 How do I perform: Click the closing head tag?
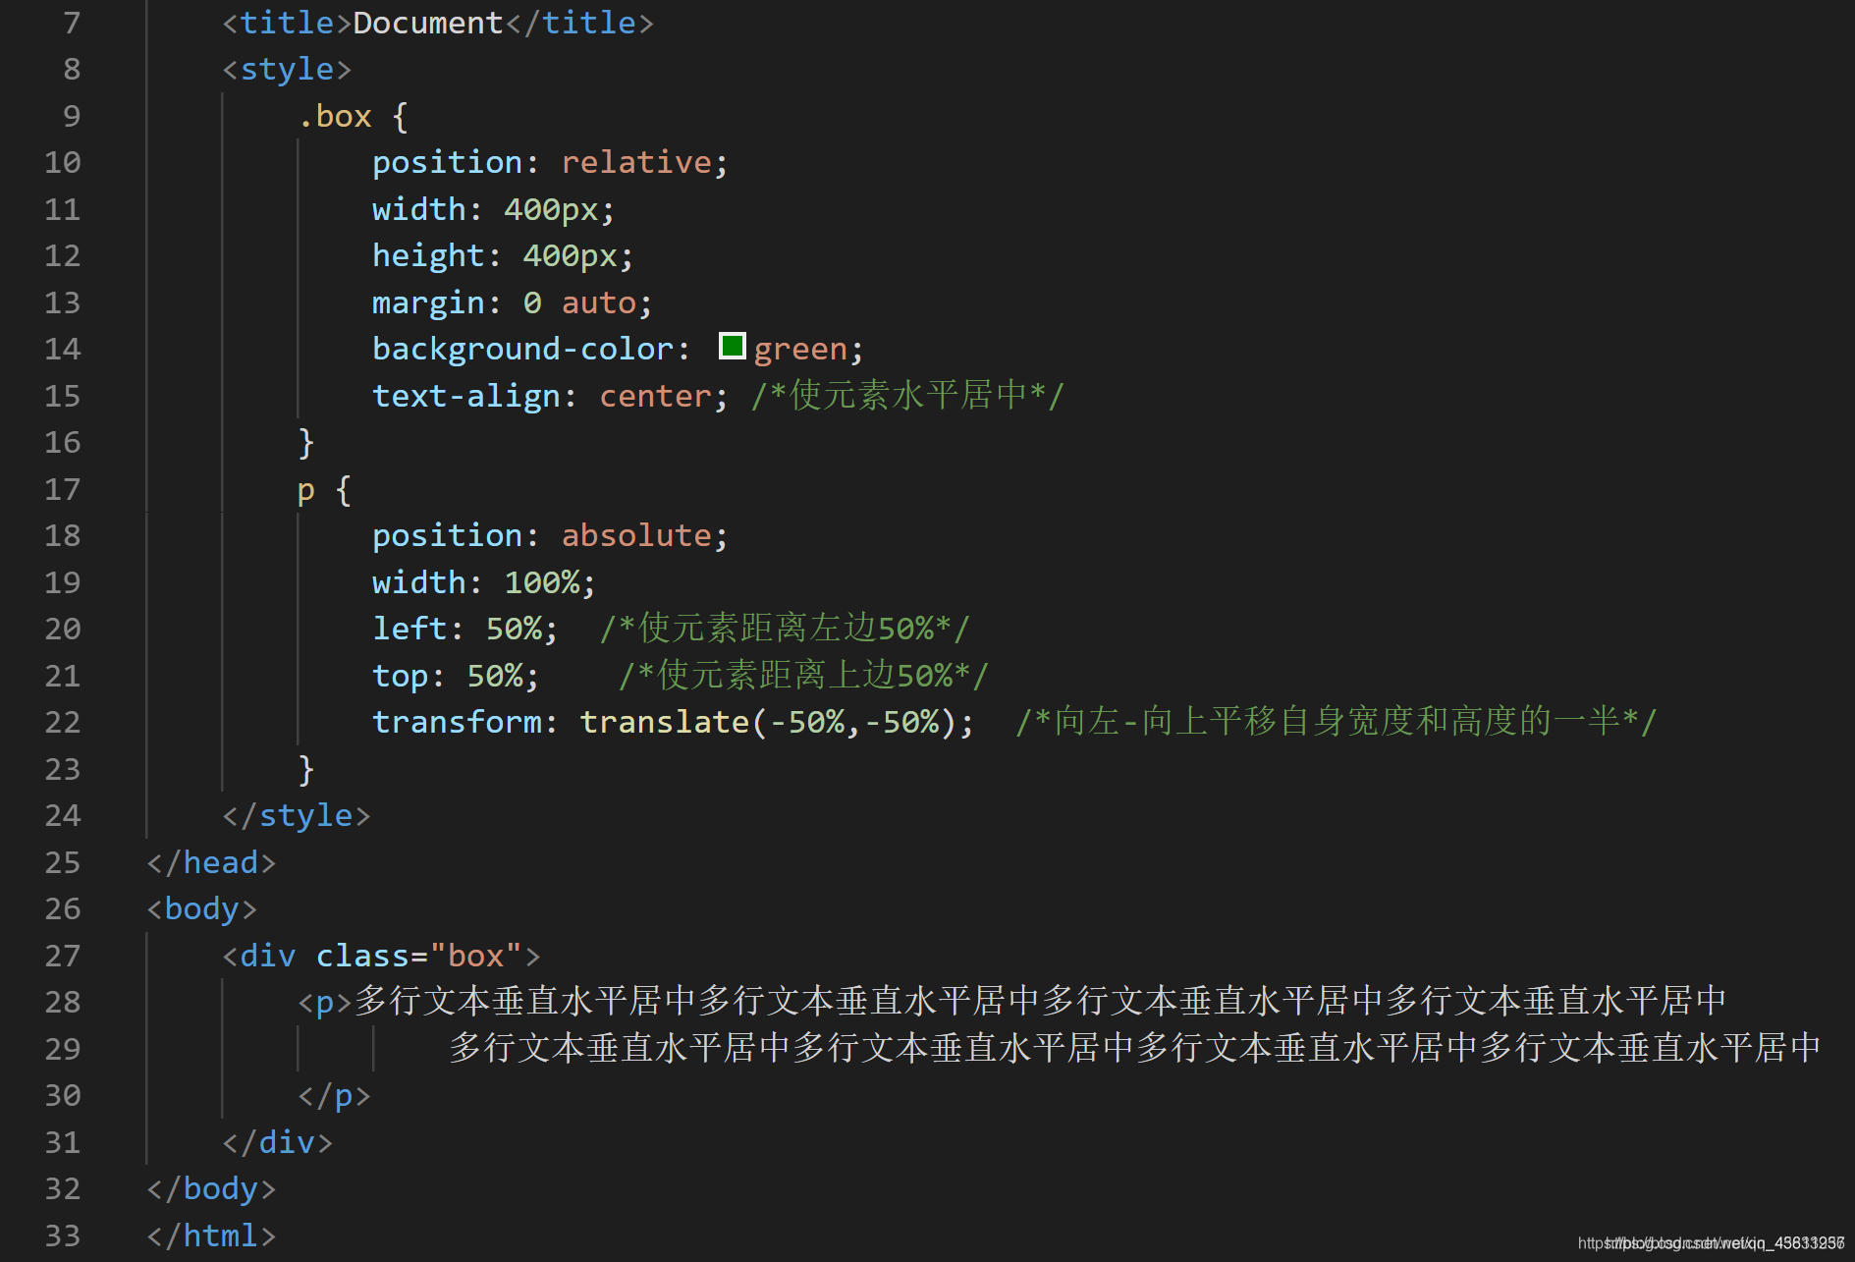[211, 862]
